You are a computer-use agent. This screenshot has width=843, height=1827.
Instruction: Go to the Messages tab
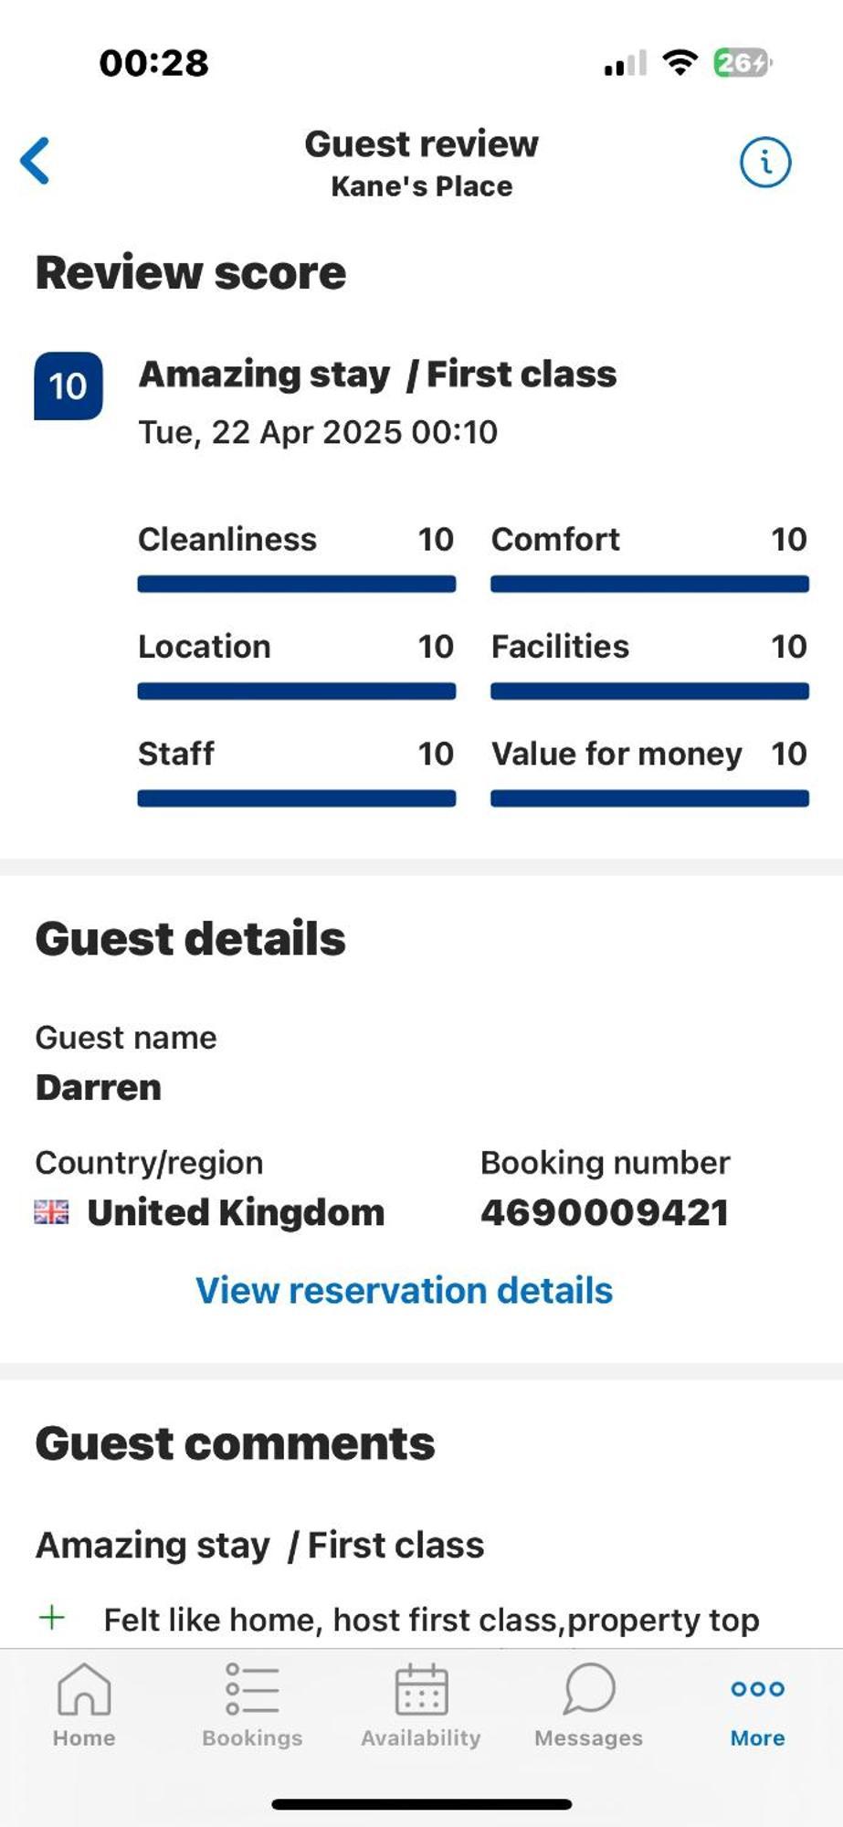[x=589, y=1705]
